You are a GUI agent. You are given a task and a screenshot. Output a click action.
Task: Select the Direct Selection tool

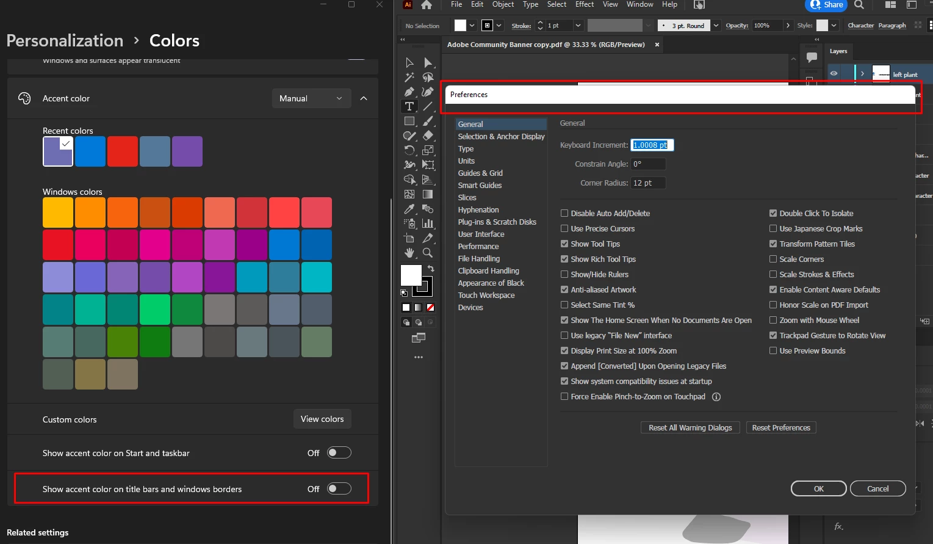pyautogui.click(x=428, y=63)
